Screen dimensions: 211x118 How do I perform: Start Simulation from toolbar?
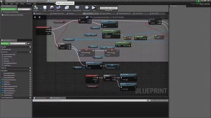87,8
